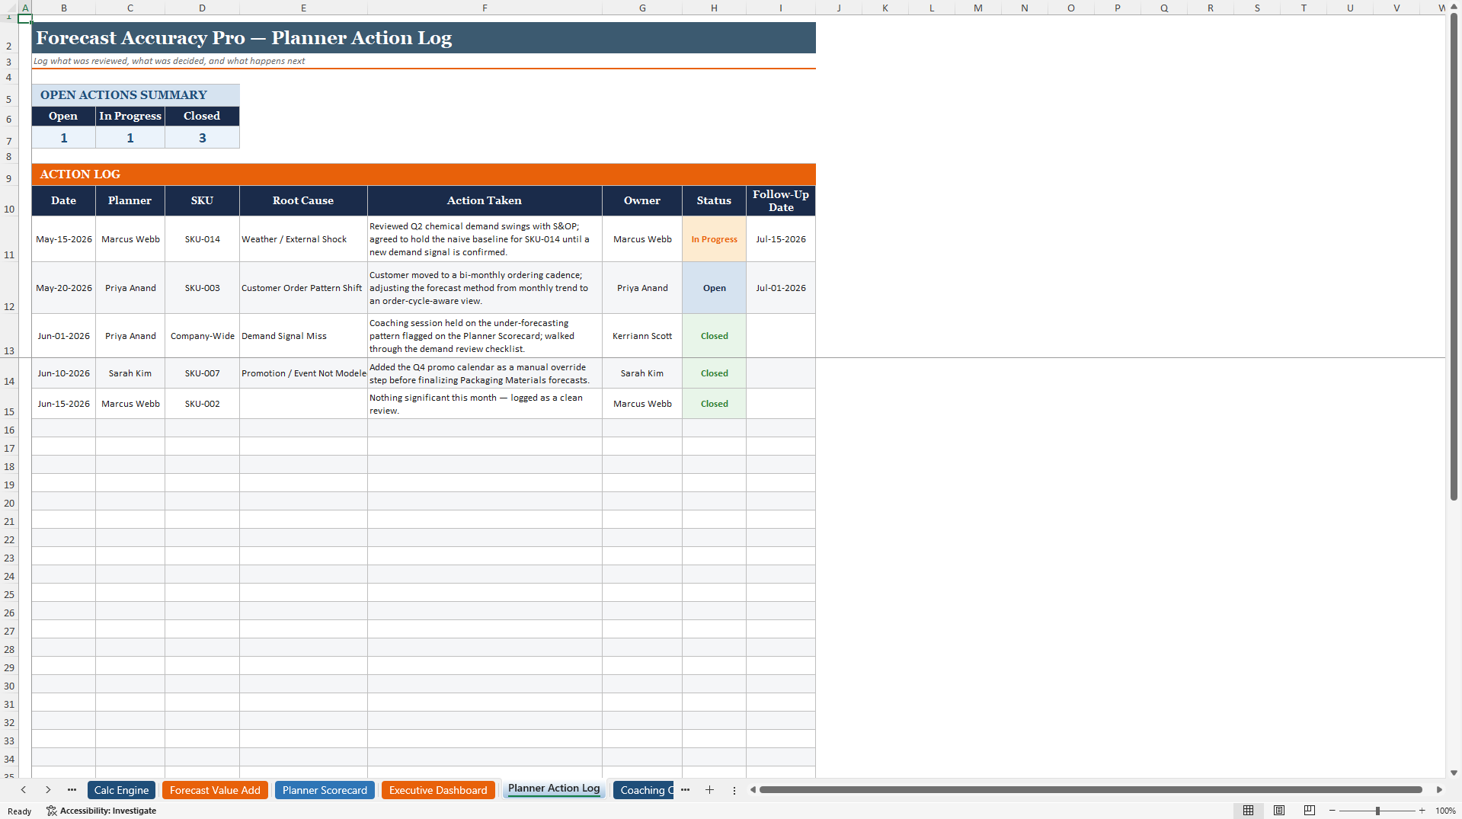Screen dimensions: 1462x819
Task: Click the Forecast Accuracy Pro title cell
Action: coord(424,38)
